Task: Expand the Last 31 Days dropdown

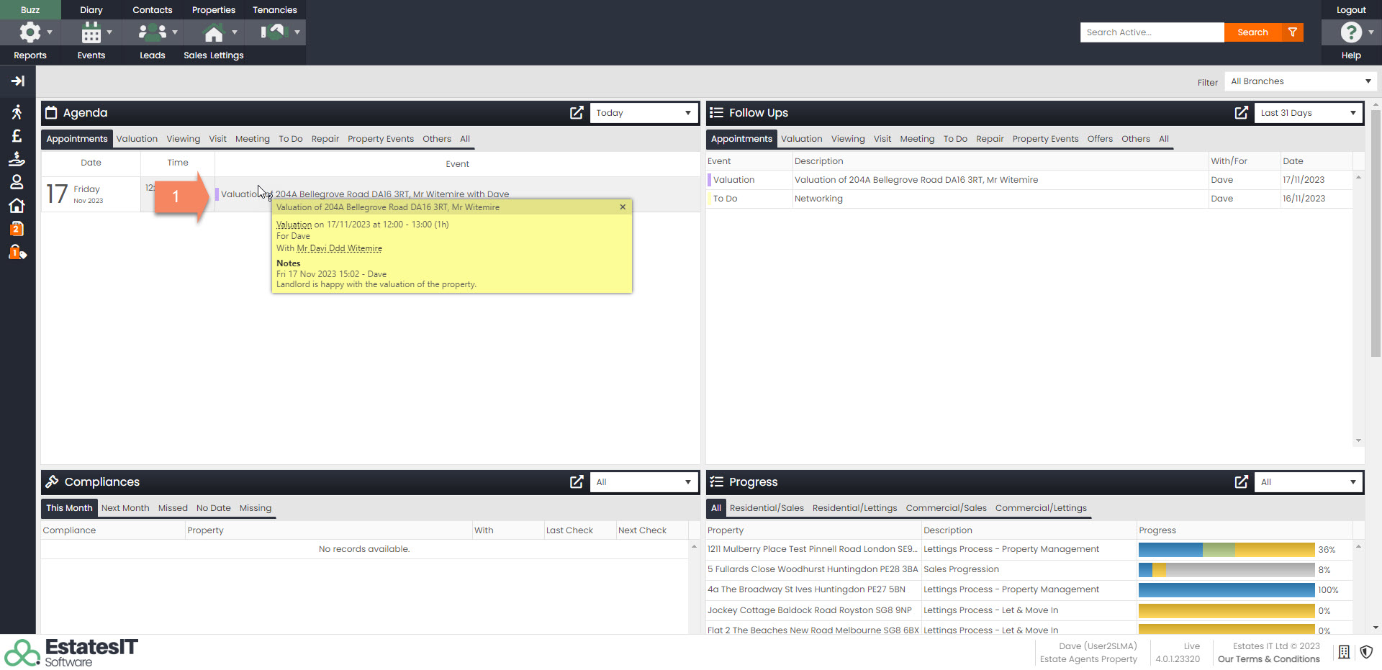Action: pyautogui.click(x=1308, y=113)
